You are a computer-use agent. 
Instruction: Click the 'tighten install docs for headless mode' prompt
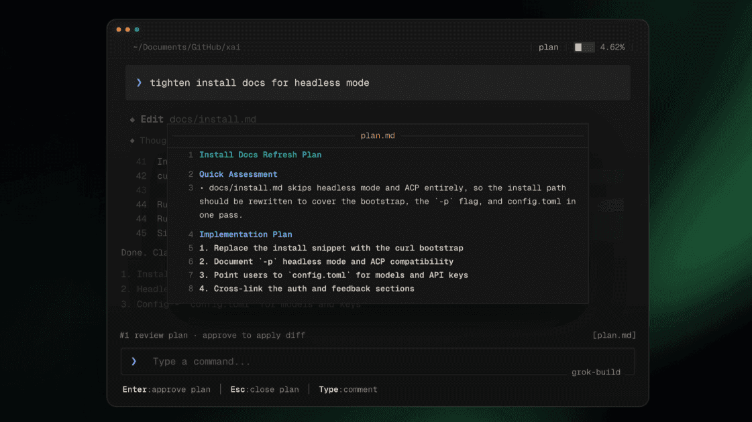click(260, 83)
